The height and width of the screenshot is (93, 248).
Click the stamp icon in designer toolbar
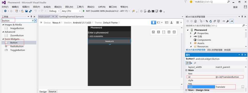(x=171, y=22)
